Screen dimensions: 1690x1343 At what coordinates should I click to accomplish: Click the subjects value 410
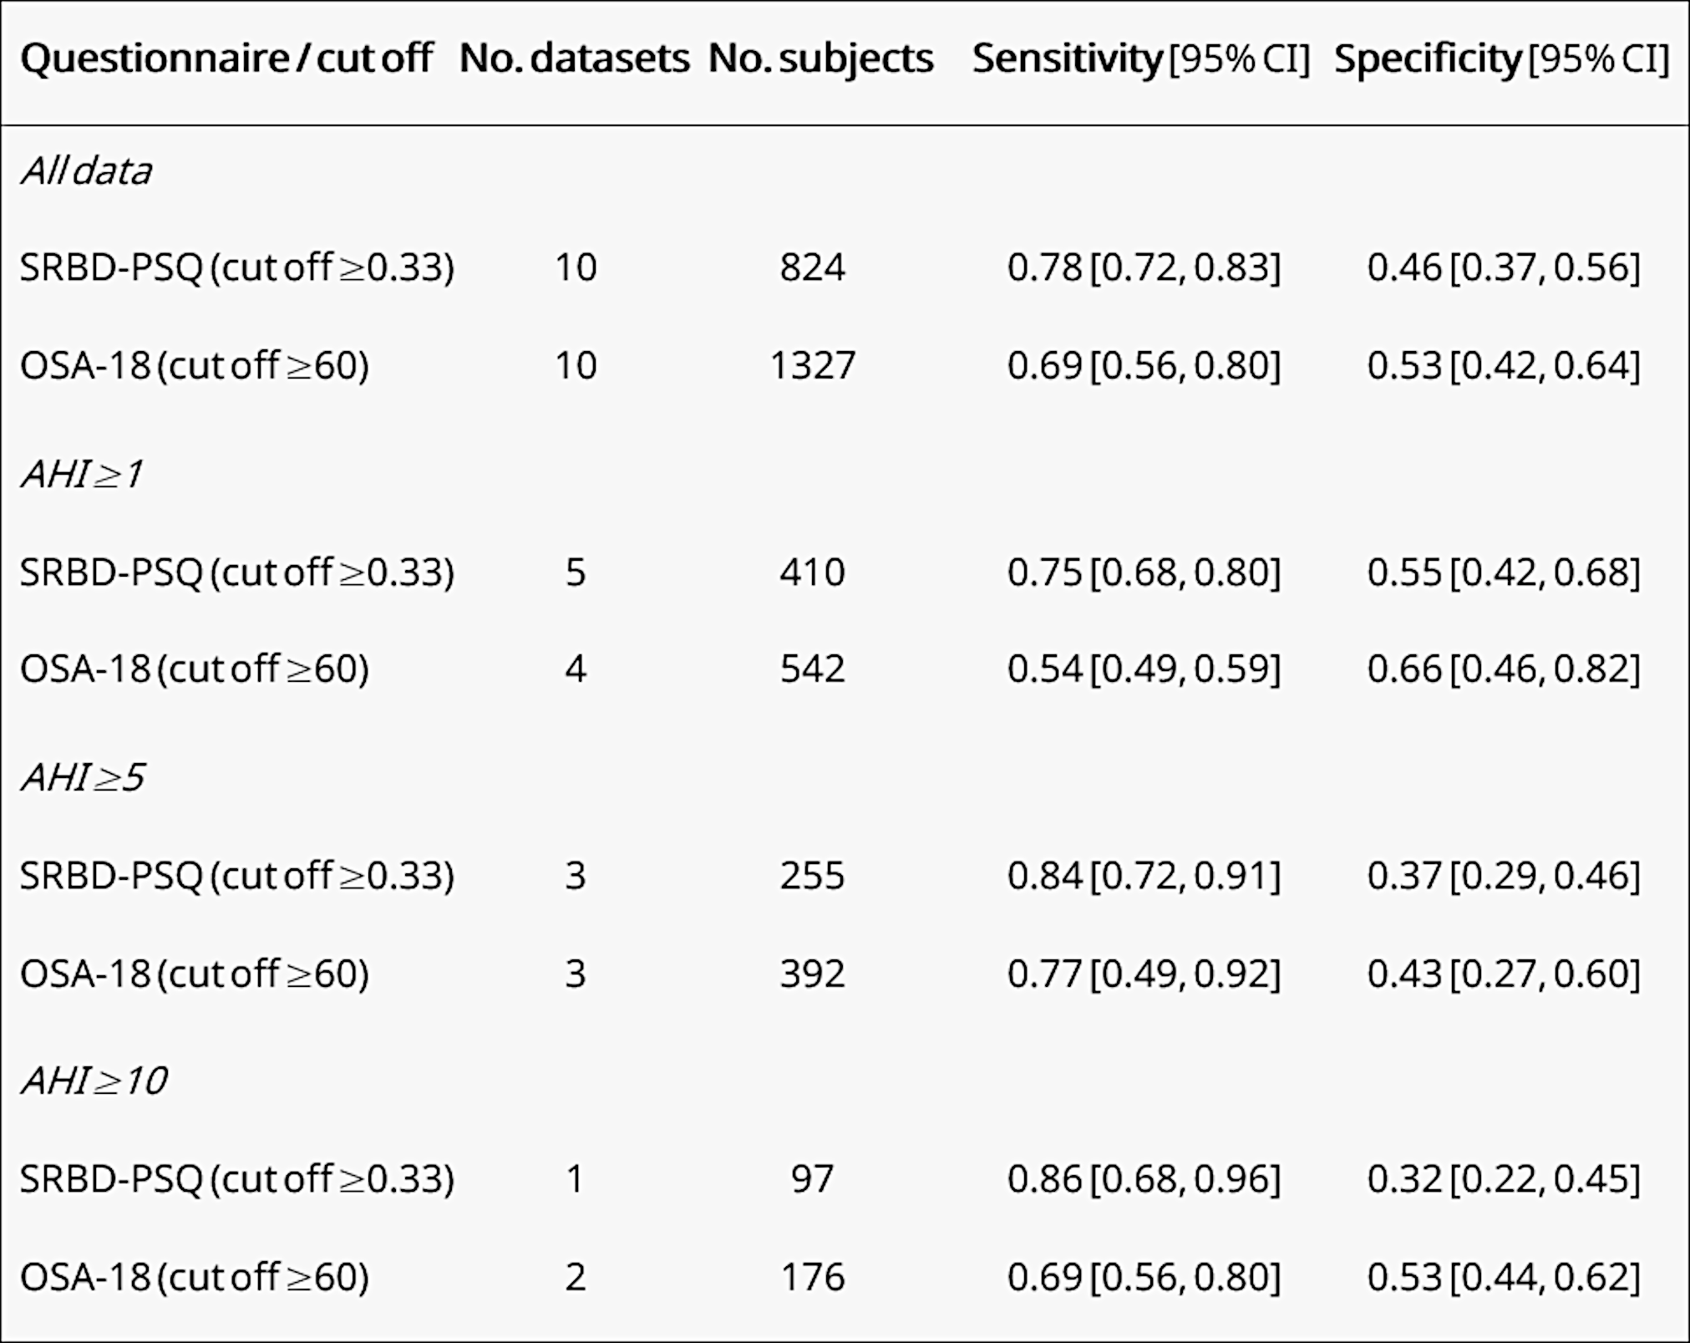(x=812, y=572)
